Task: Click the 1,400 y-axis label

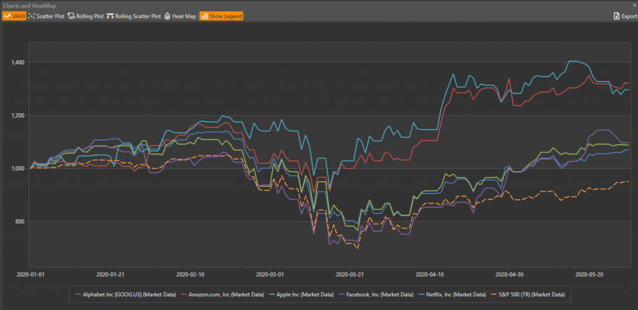Action: (17, 62)
